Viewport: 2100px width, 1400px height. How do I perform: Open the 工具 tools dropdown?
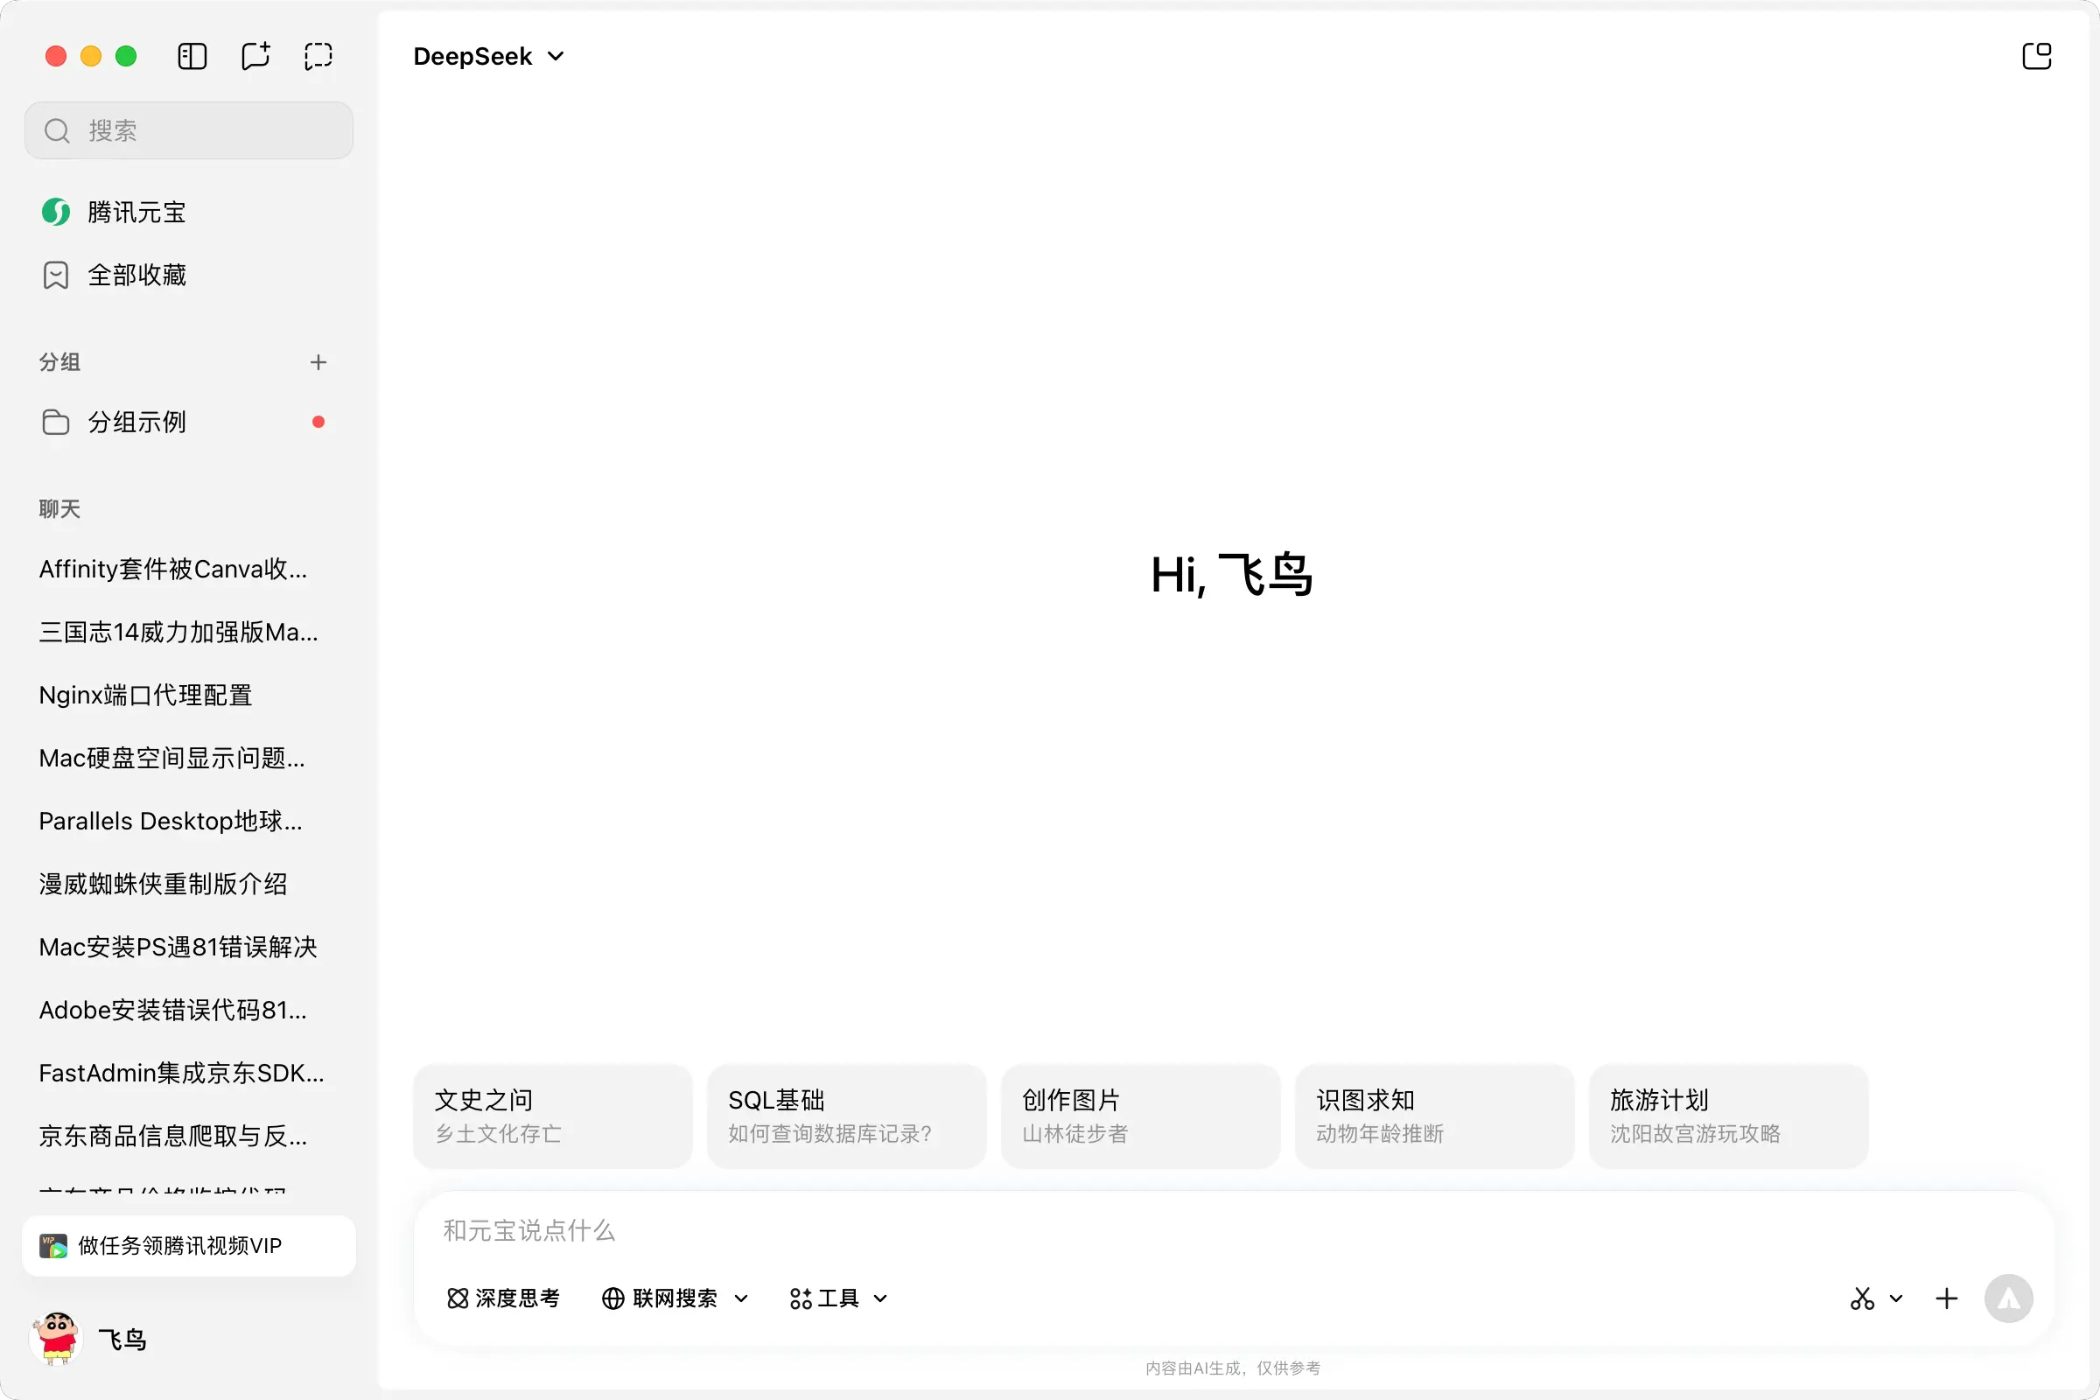point(837,1298)
